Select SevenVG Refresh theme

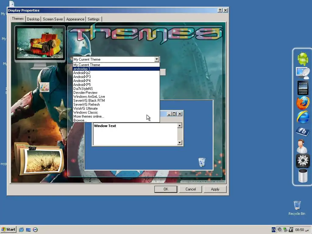pyautogui.click(x=116, y=105)
